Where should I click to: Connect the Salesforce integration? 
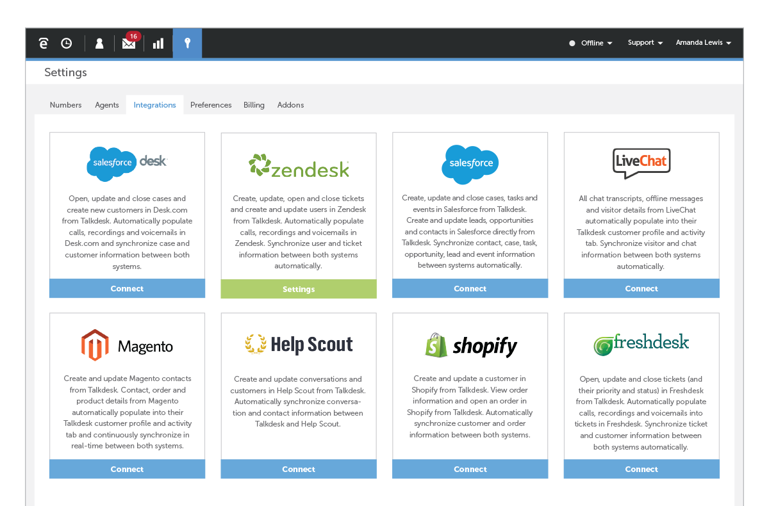click(470, 288)
